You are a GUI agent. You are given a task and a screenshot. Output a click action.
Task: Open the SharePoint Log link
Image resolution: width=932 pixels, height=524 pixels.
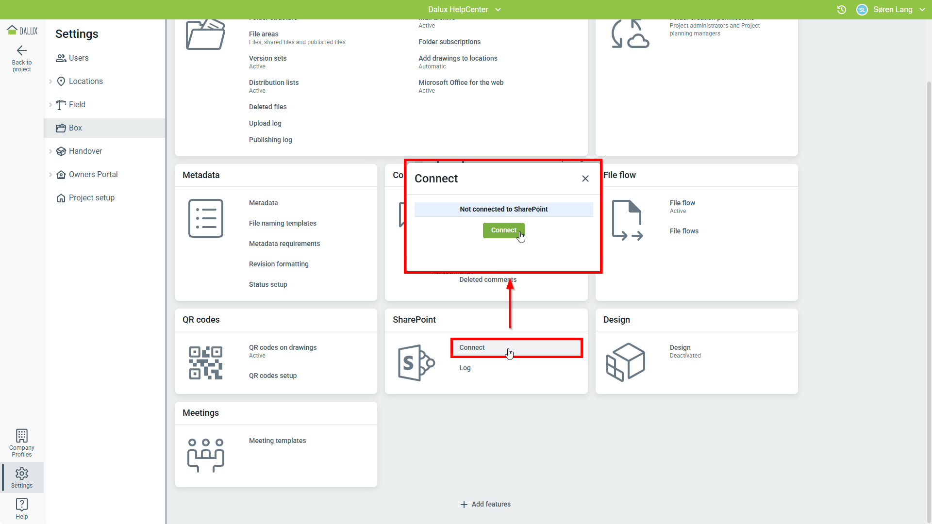[x=465, y=368]
